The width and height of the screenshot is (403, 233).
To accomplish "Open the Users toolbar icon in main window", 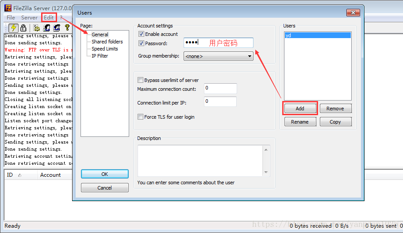I will pos(46,27).
